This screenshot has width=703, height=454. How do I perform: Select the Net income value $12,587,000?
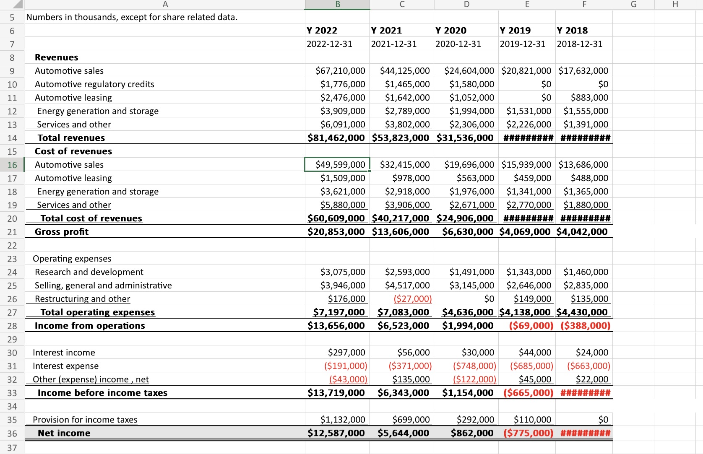336,433
